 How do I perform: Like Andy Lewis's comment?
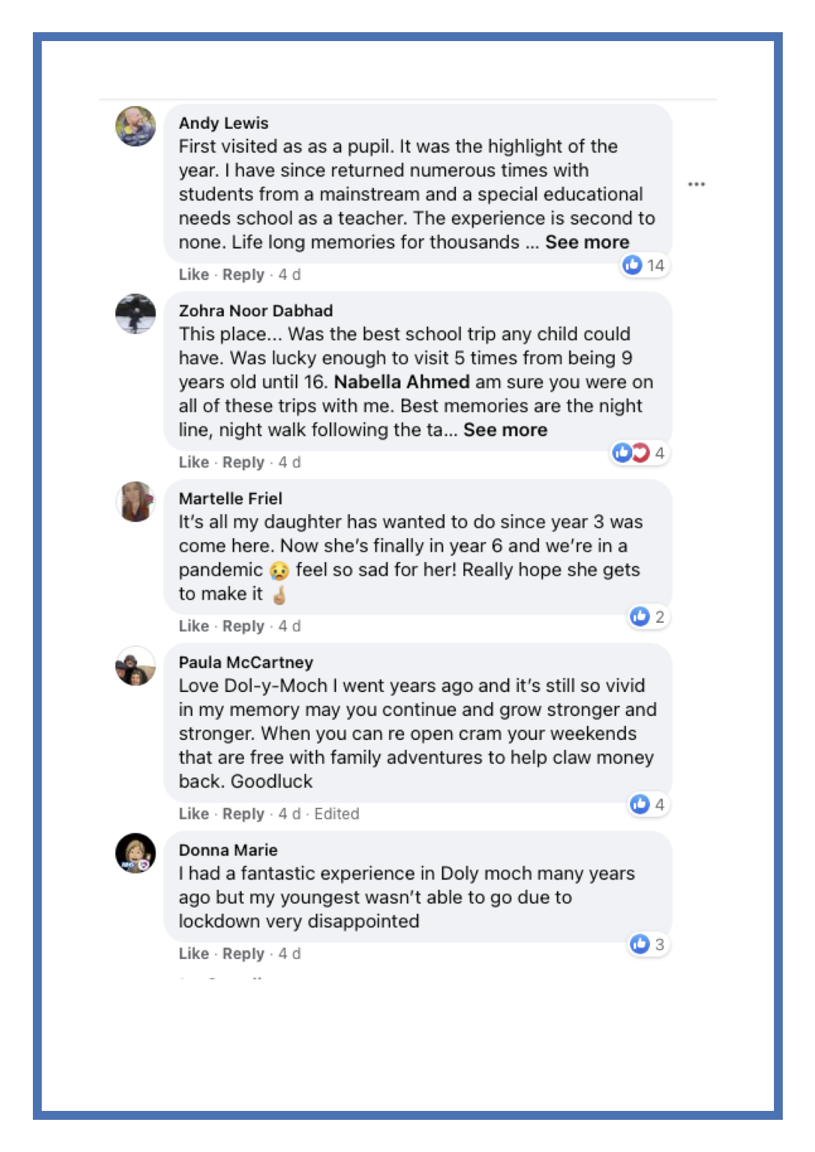[x=194, y=274]
